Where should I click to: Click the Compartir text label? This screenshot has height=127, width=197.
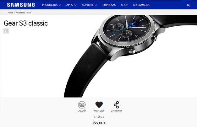(116, 111)
